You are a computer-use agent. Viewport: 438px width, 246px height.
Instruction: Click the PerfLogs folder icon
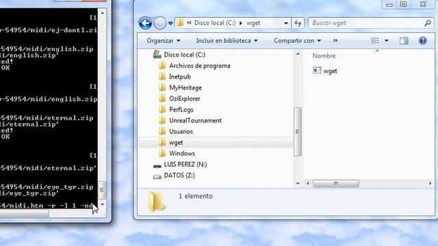pyautogui.click(x=162, y=109)
